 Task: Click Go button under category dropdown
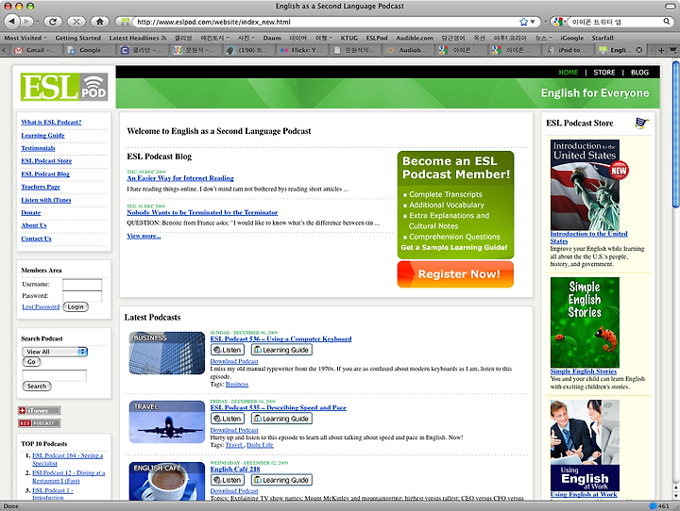coord(31,362)
